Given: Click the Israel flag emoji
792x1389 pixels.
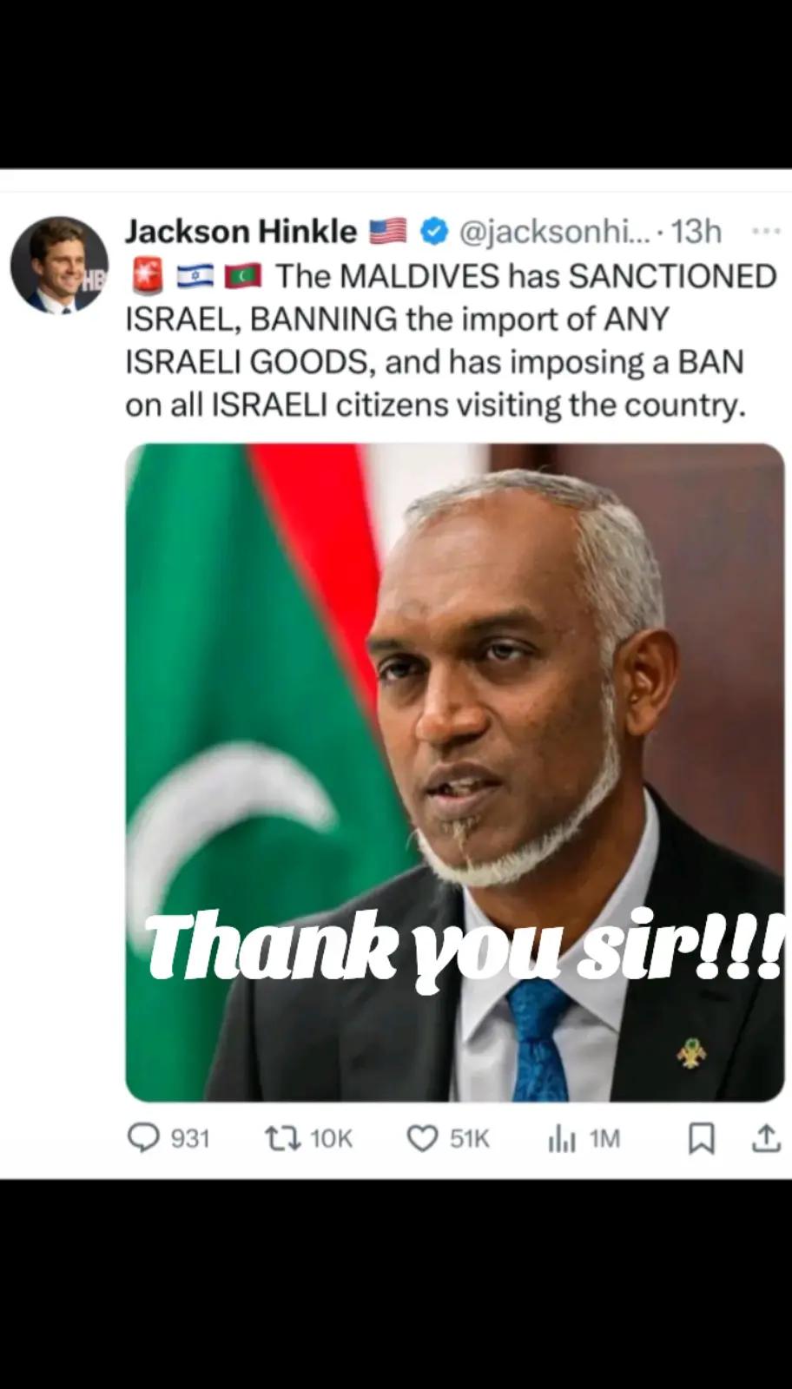Looking at the screenshot, I should click(x=195, y=277).
